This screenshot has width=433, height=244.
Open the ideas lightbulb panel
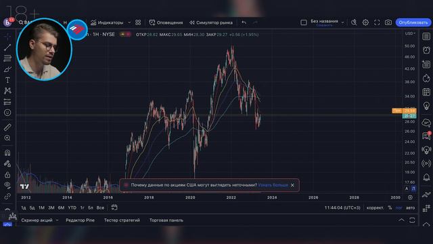(426, 106)
